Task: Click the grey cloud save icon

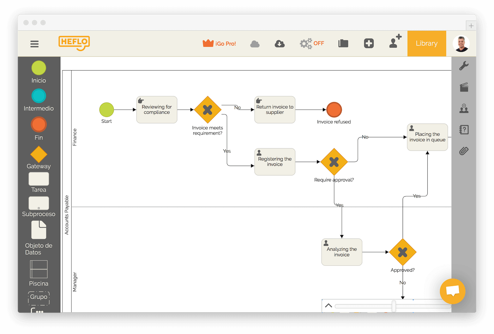Action: coord(255,44)
